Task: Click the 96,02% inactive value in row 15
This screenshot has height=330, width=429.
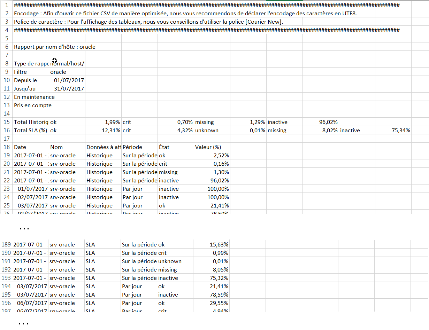Action: pos(321,122)
